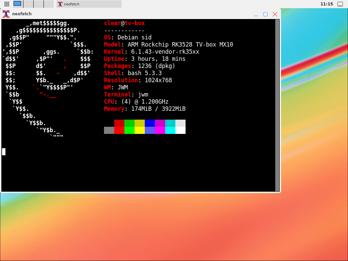The width and height of the screenshot is (348, 261).
Task: Click the dark red color block
Action: pos(119,123)
